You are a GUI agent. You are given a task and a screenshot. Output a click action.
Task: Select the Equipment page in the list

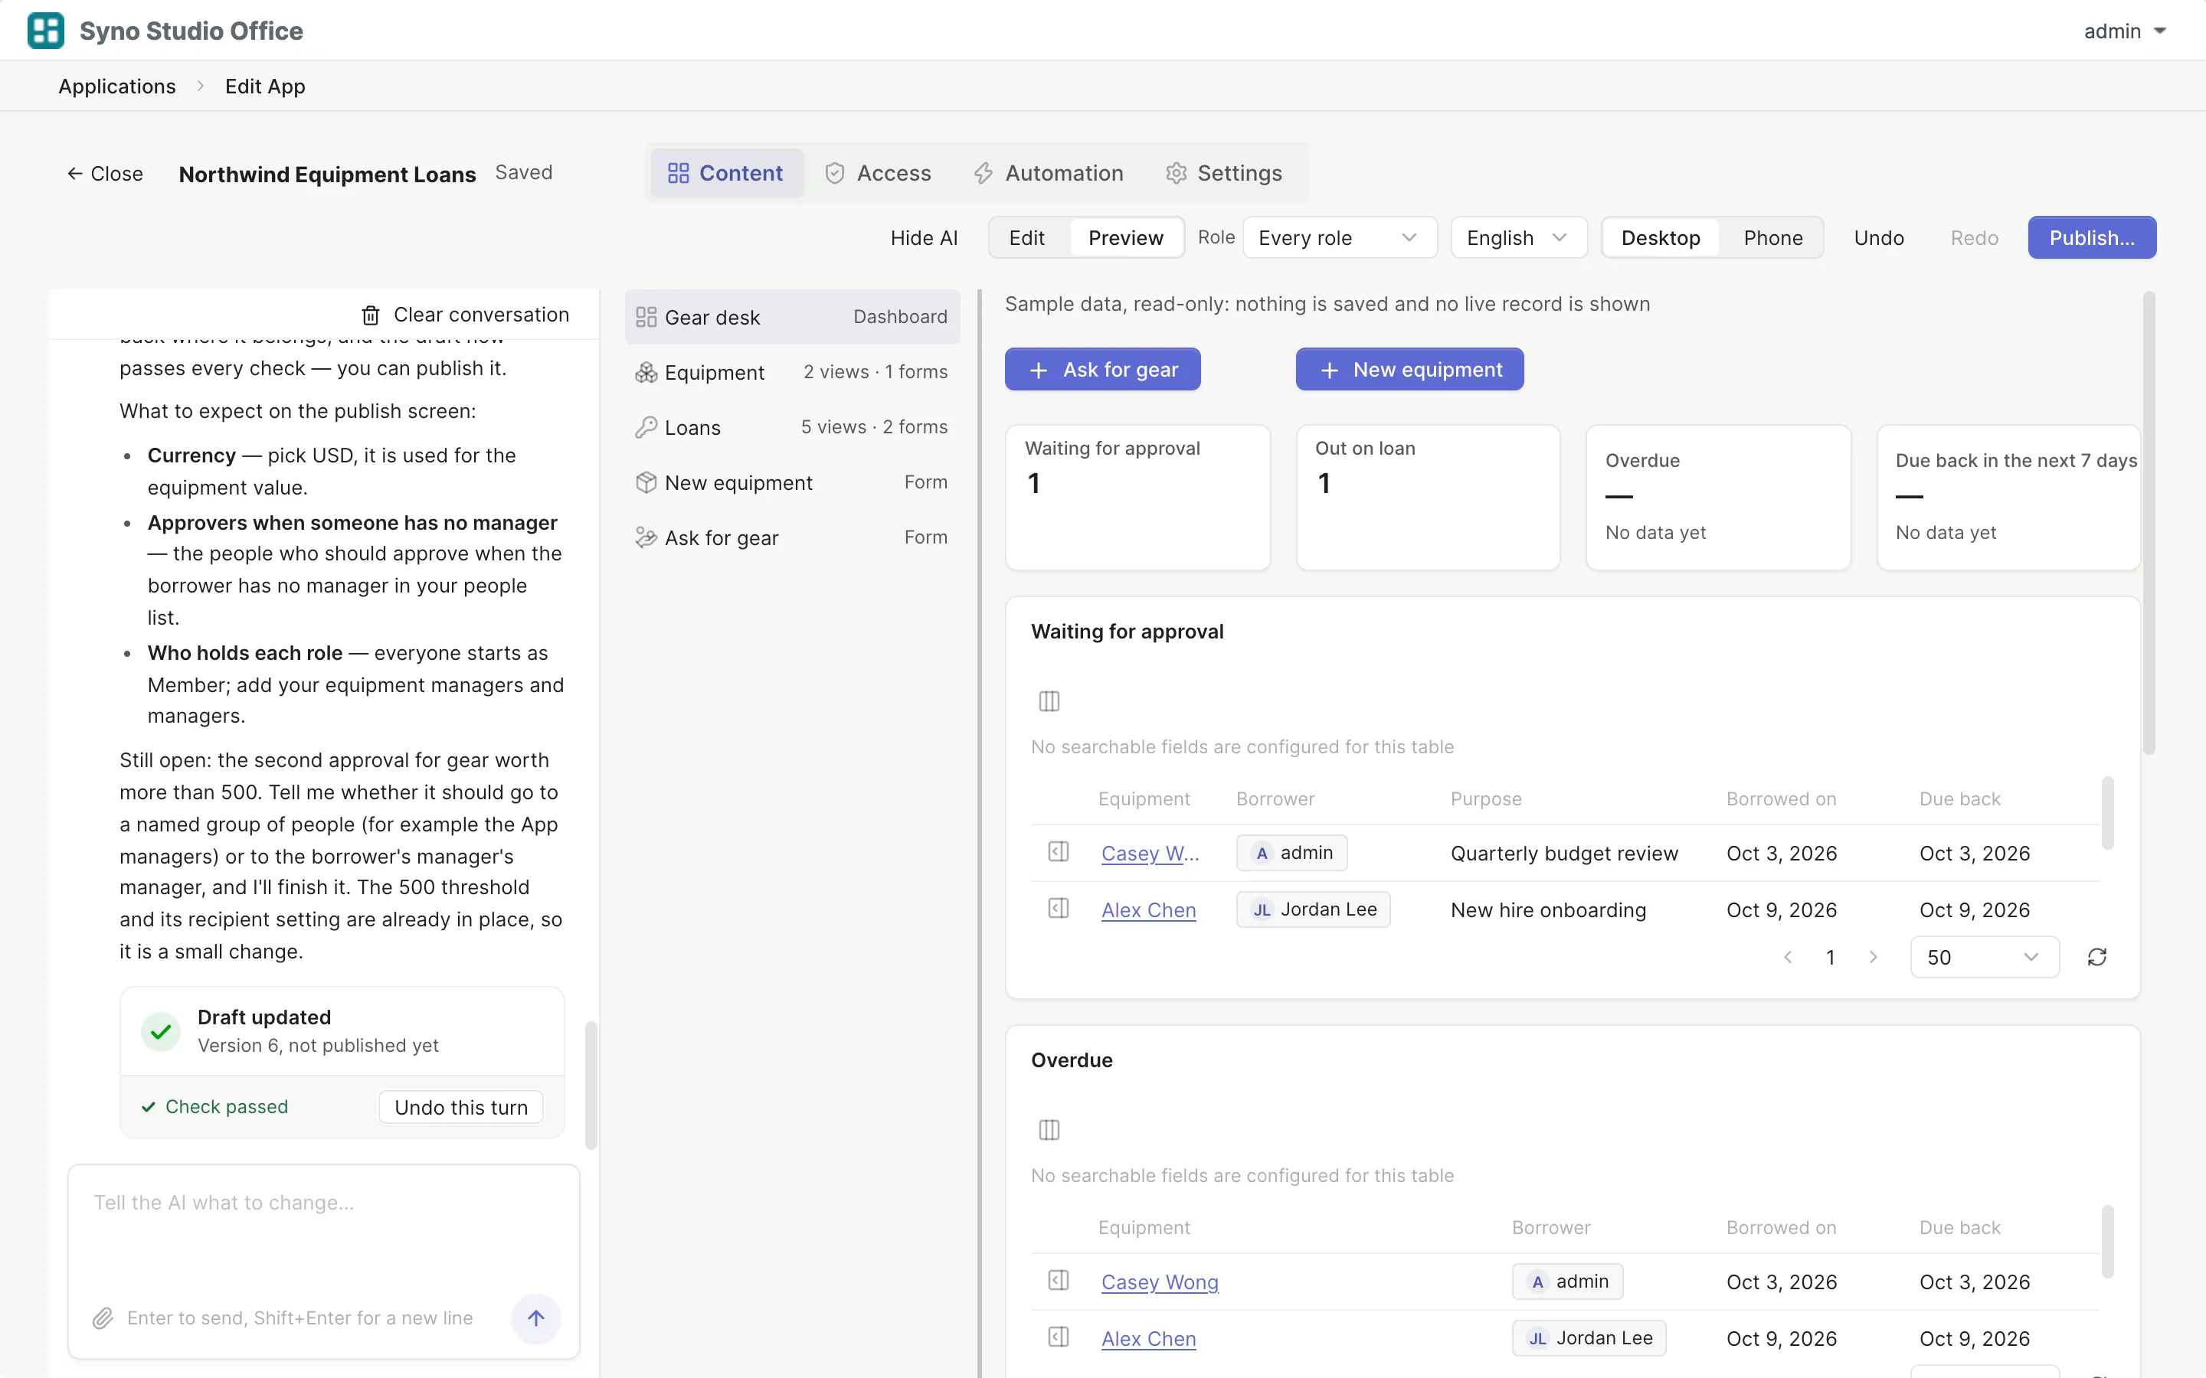tap(791, 372)
